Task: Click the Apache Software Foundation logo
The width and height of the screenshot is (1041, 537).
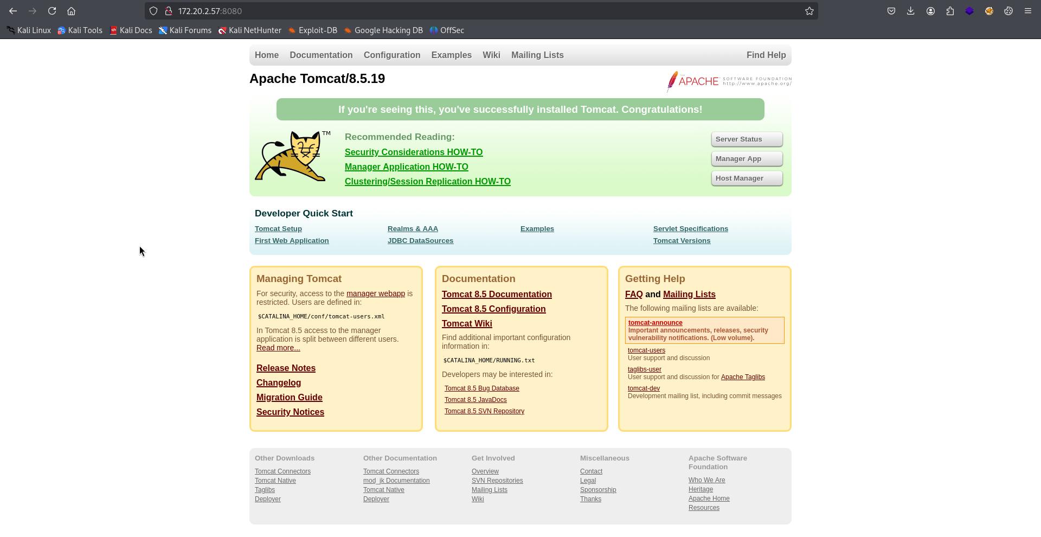Action: pos(729,81)
